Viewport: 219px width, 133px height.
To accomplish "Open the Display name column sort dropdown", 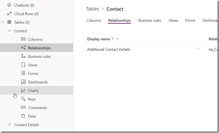I will (x=117, y=39).
